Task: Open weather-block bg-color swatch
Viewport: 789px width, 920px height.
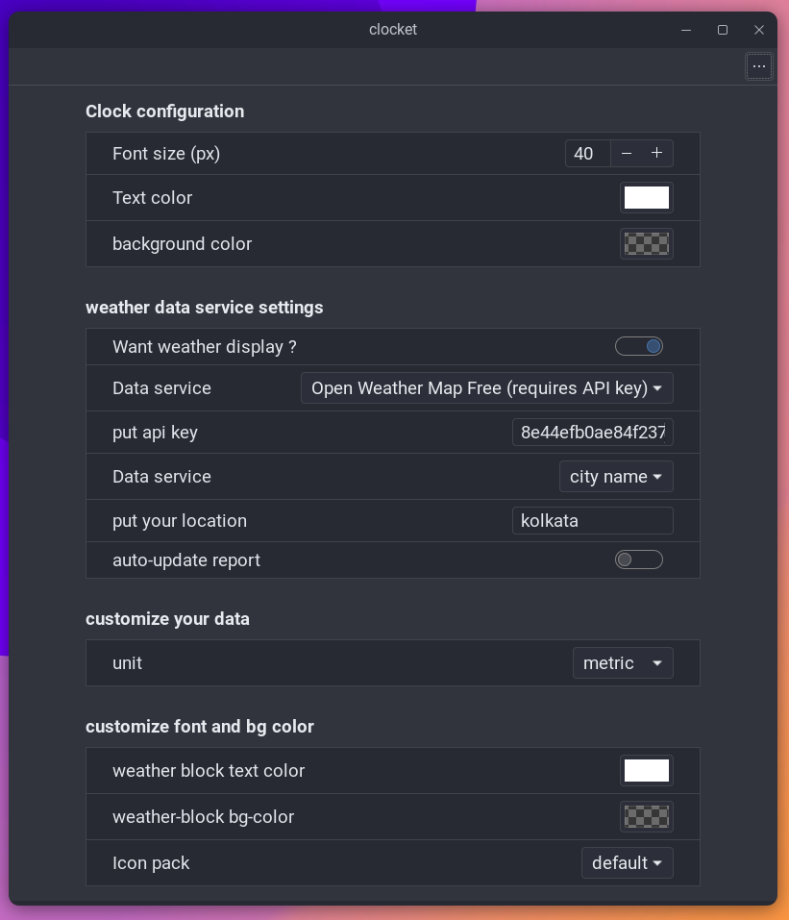Action: [x=647, y=817]
